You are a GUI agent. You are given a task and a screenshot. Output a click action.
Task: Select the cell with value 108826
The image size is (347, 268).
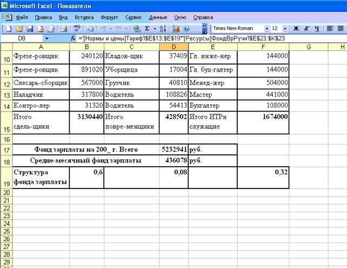click(x=173, y=94)
